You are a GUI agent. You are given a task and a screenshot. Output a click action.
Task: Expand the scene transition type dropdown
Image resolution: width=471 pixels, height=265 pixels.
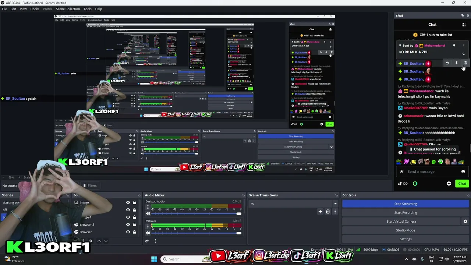point(335,204)
